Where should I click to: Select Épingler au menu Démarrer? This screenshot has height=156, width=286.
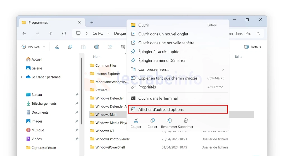178,61
